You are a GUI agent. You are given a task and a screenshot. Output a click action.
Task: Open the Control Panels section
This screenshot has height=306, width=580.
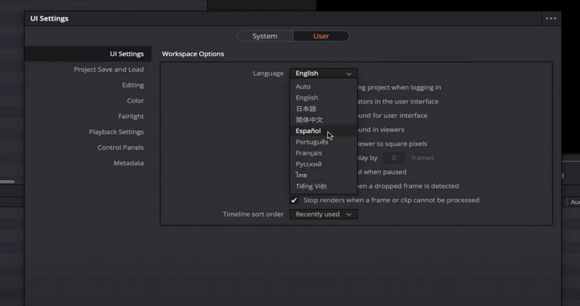coord(121,147)
